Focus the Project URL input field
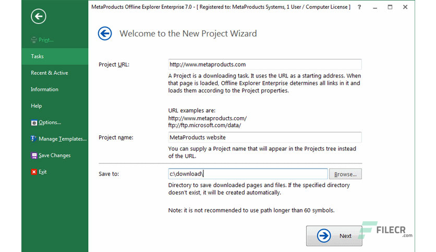The image size is (436, 252). (x=265, y=65)
